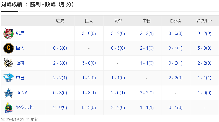Open DeNA vs 阪神 record 2 - 0(1)
The height and width of the screenshot is (122, 219).
pyautogui.click(x=118, y=93)
